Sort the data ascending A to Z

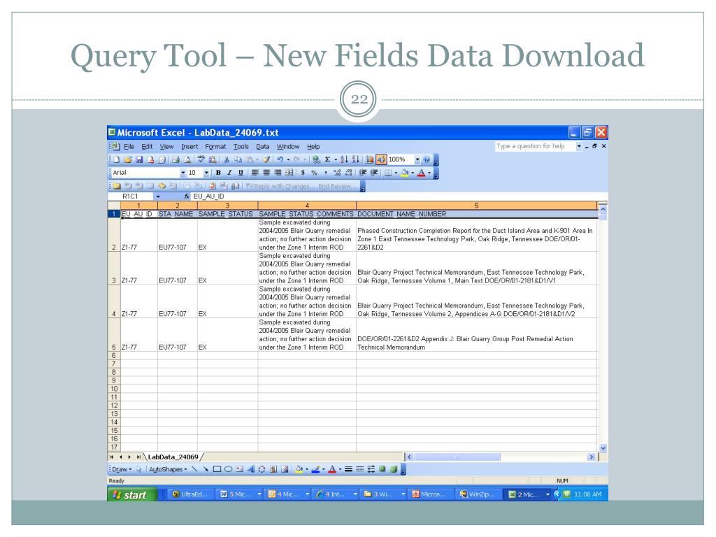(x=343, y=159)
